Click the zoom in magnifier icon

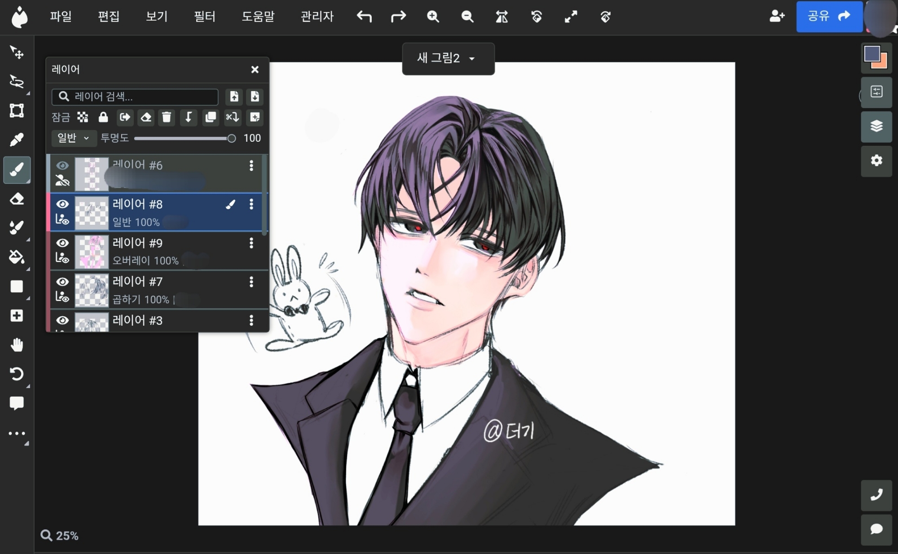[x=433, y=17]
